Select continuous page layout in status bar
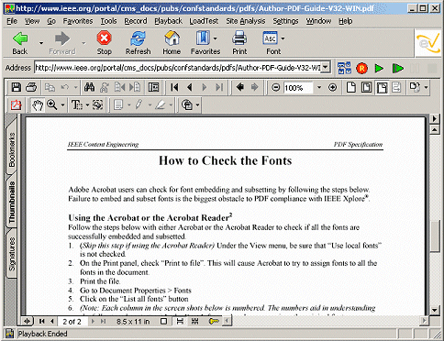Viewport: 444px width, 341px height. (x=180, y=321)
